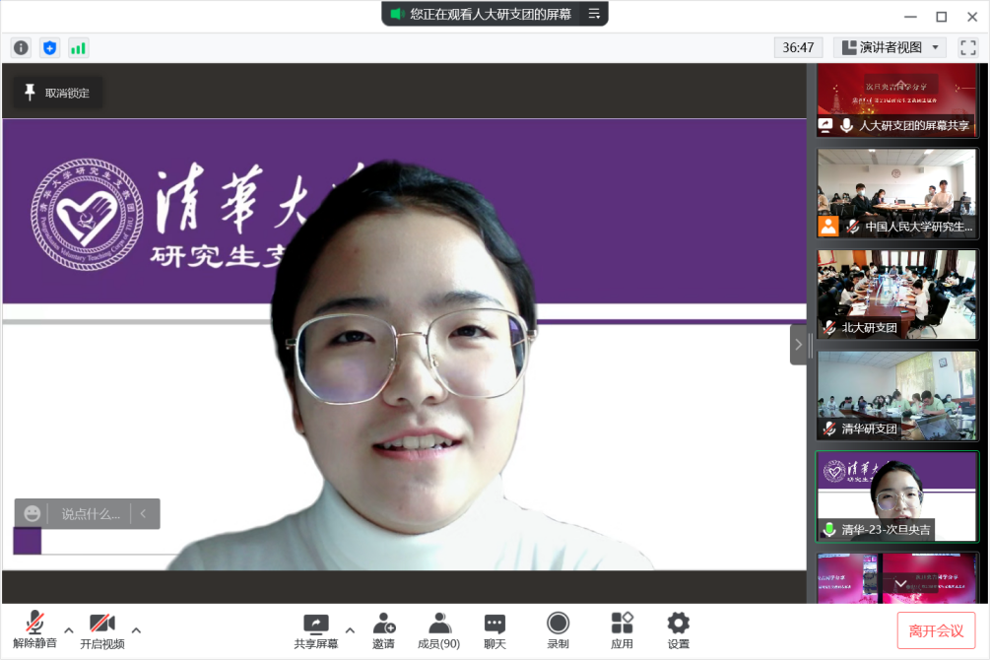Click the meeting info icon
The width and height of the screenshot is (990, 660).
click(x=21, y=46)
